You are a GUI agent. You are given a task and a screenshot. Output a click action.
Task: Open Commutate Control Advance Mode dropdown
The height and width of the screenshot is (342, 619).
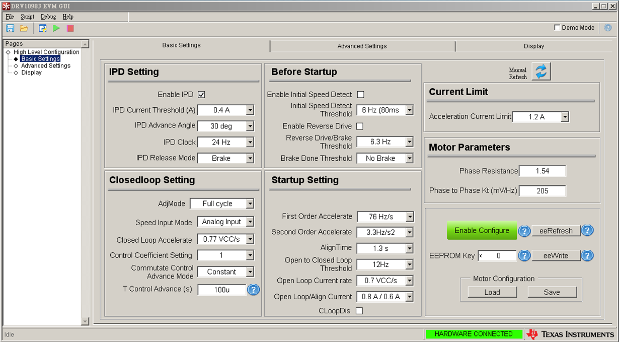[x=250, y=272]
